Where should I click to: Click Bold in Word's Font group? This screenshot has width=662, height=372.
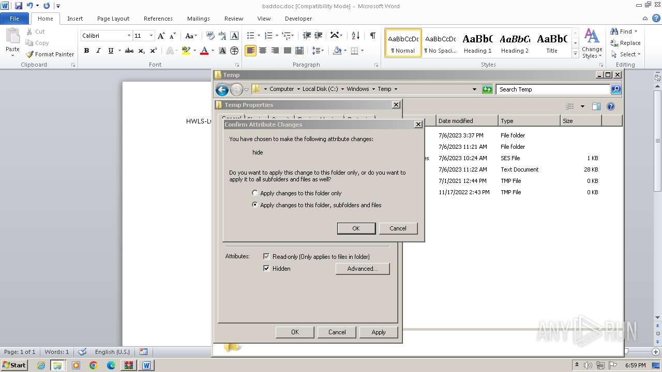(x=86, y=51)
